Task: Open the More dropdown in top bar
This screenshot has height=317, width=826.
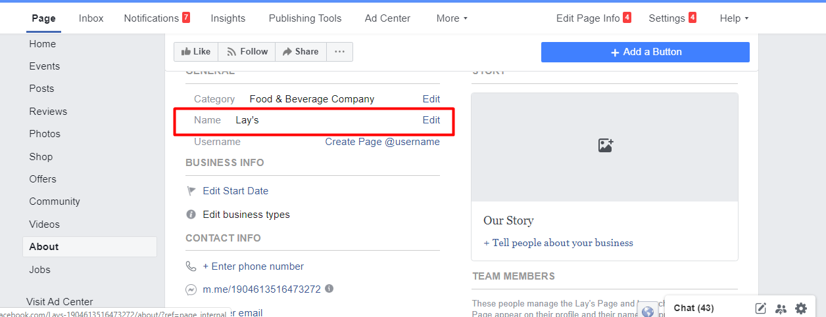Action: (x=452, y=18)
